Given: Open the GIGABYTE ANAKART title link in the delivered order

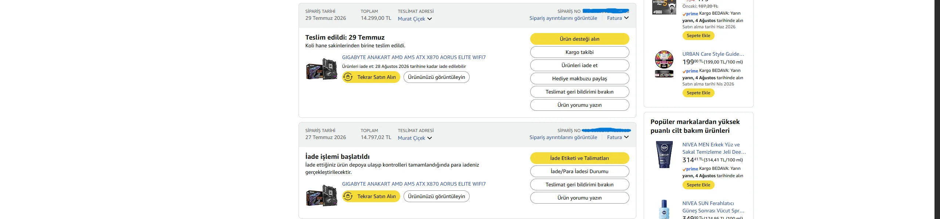Looking at the screenshot, I should pyautogui.click(x=414, y=57).
